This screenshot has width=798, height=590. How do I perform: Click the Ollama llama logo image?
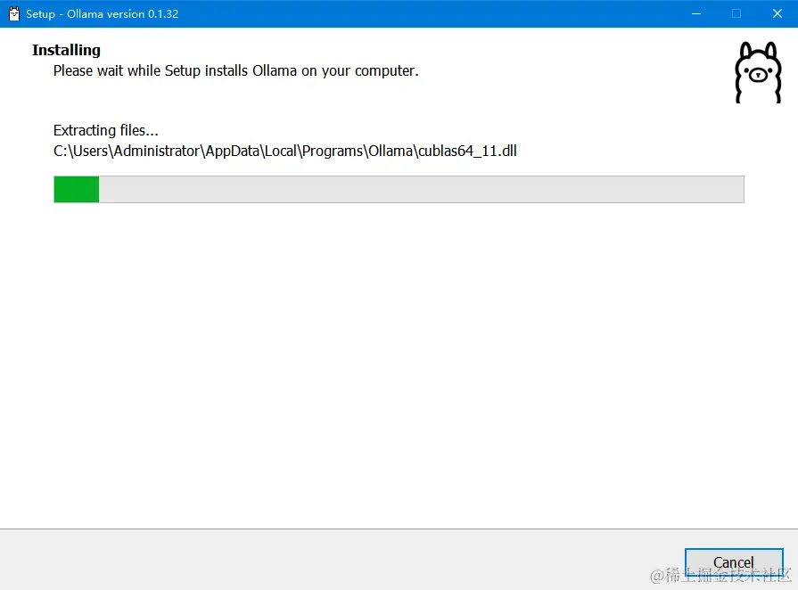(x=758, y=72)
